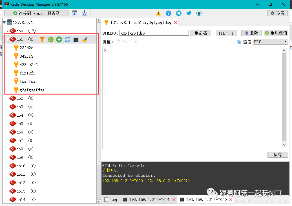292x206 pixels.
Task: Close the 192.168.0.212-7000 console tab
Action: point(231,200)
